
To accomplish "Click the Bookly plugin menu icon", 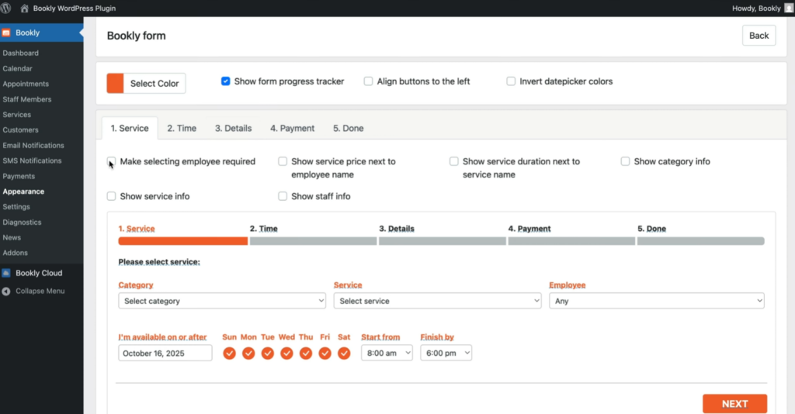I will pos(6,33).
